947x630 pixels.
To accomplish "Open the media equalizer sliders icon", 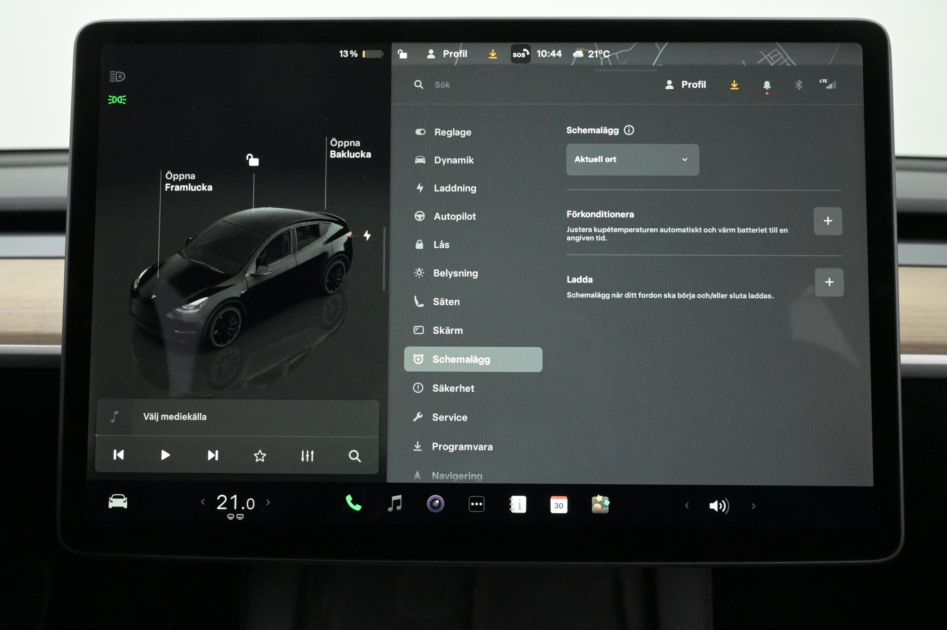I will pos(307,456).
